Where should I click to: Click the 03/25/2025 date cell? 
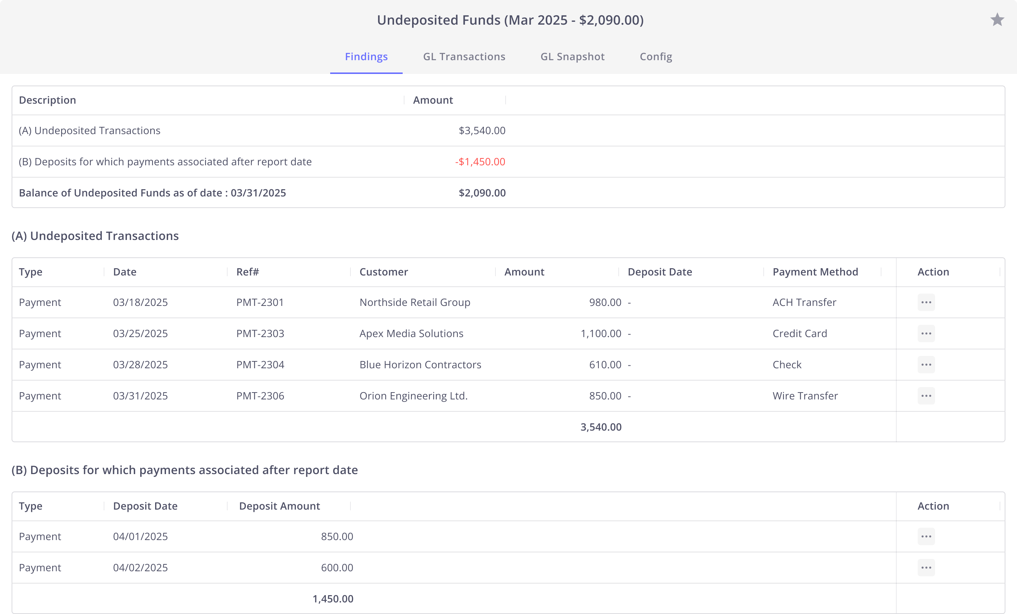coord(140,333)
